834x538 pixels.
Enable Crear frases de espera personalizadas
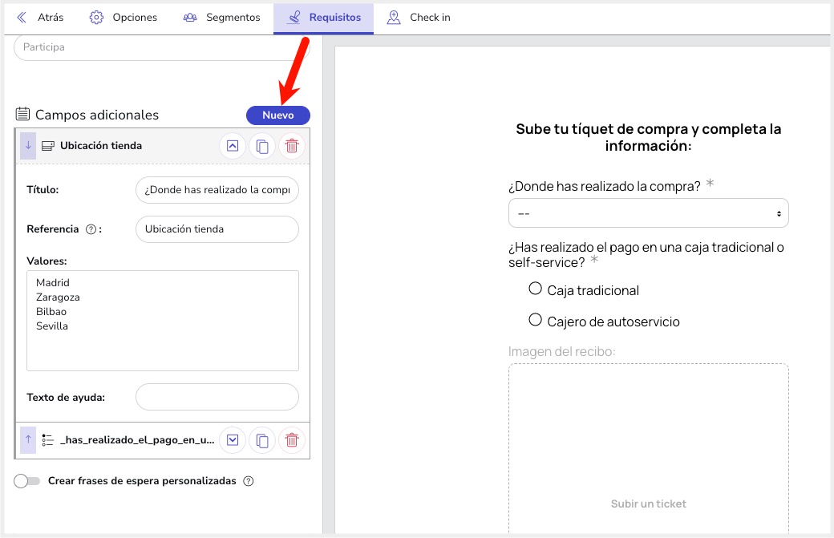27,481
